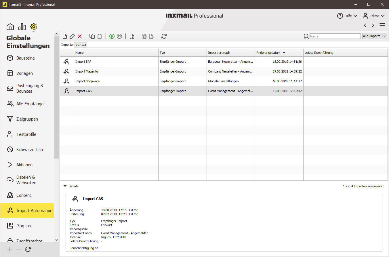Click the import-into-document icon
Screen dimensions: 389x257
point(144,36)
